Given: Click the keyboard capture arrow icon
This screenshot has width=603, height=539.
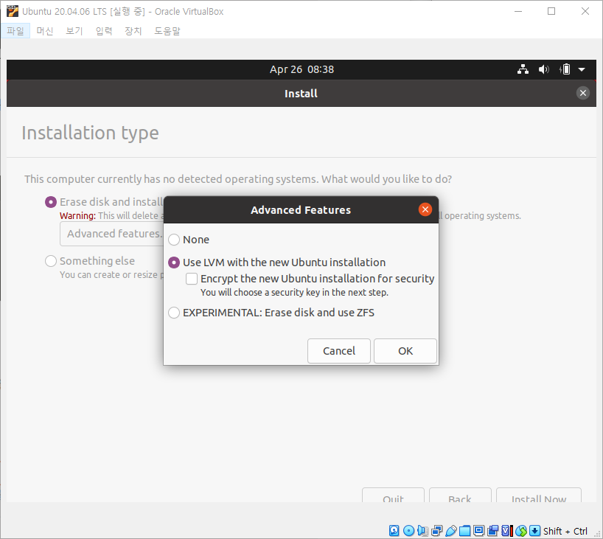Looking at the screenshot, I should pos(535,531).
